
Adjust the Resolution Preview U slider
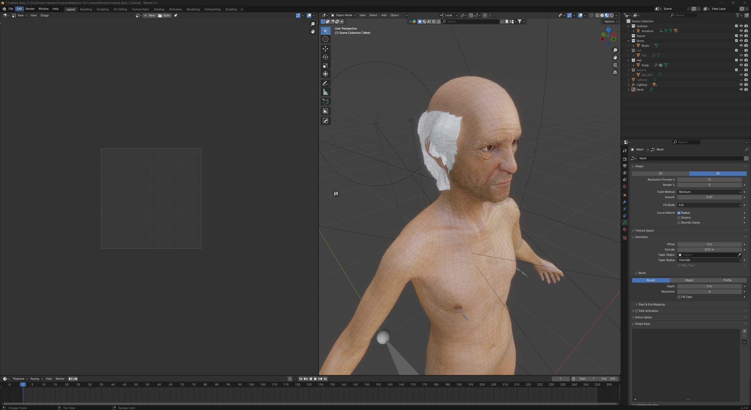709,179
